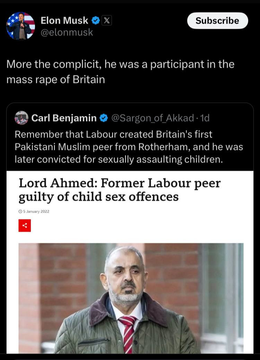Click the red share icon under the headline
This screenshot has width=260, height=360.
pos(25,225)
